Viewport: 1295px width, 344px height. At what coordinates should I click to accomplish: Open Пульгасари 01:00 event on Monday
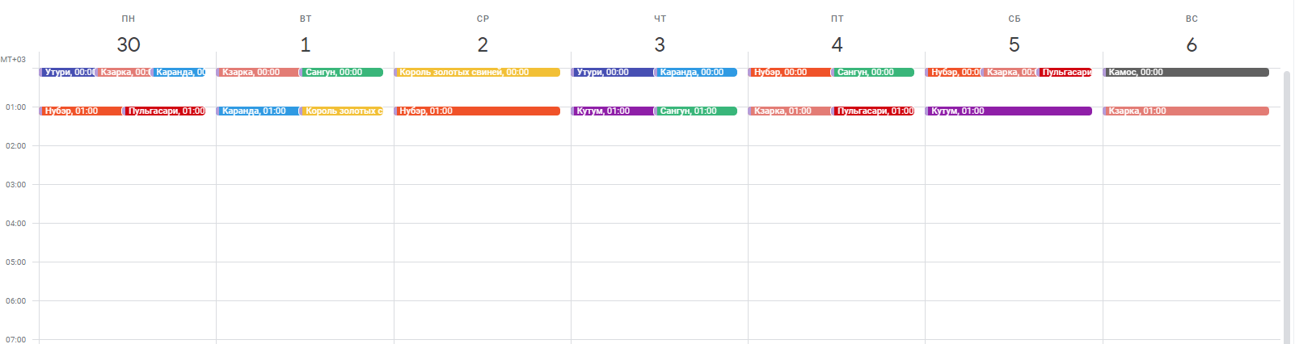coord(165,111)
